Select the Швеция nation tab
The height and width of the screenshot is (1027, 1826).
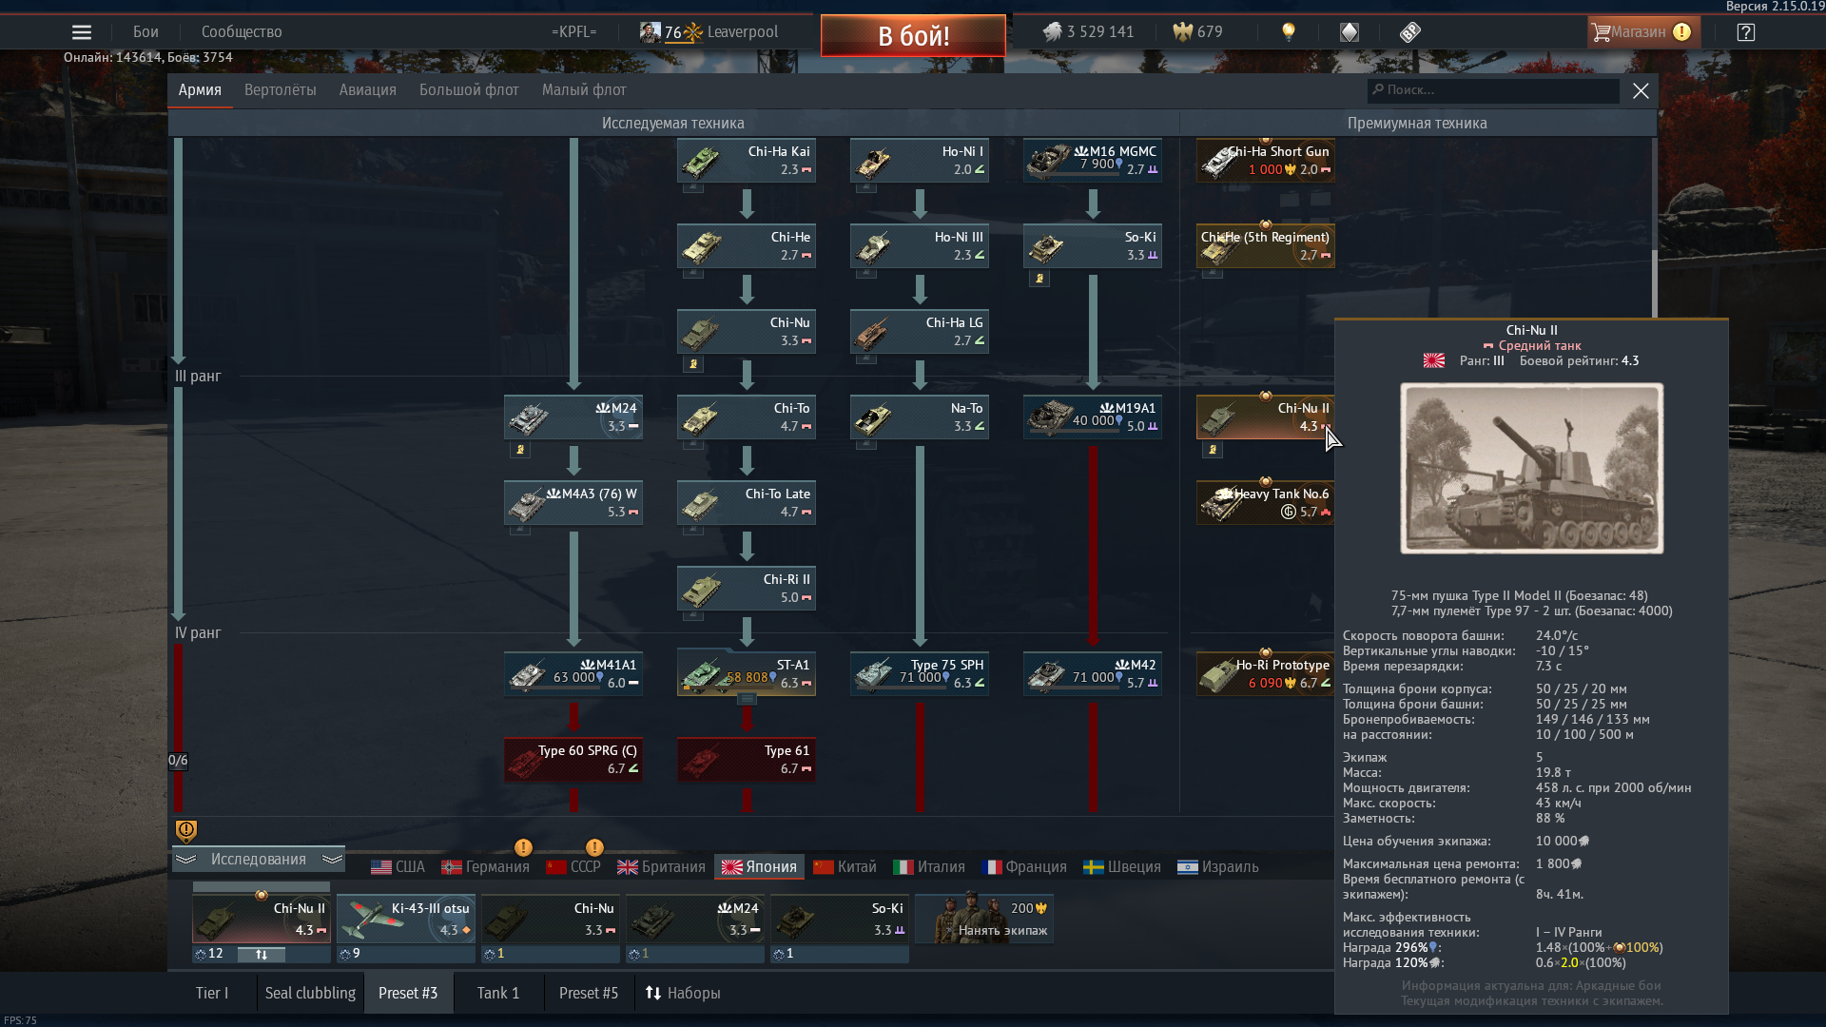(x=1122, y=867)
